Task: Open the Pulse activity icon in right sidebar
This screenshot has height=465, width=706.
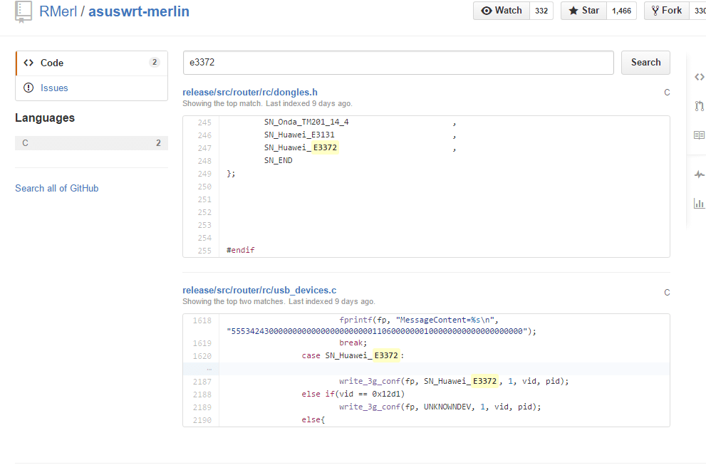Action: pos(699,174)
